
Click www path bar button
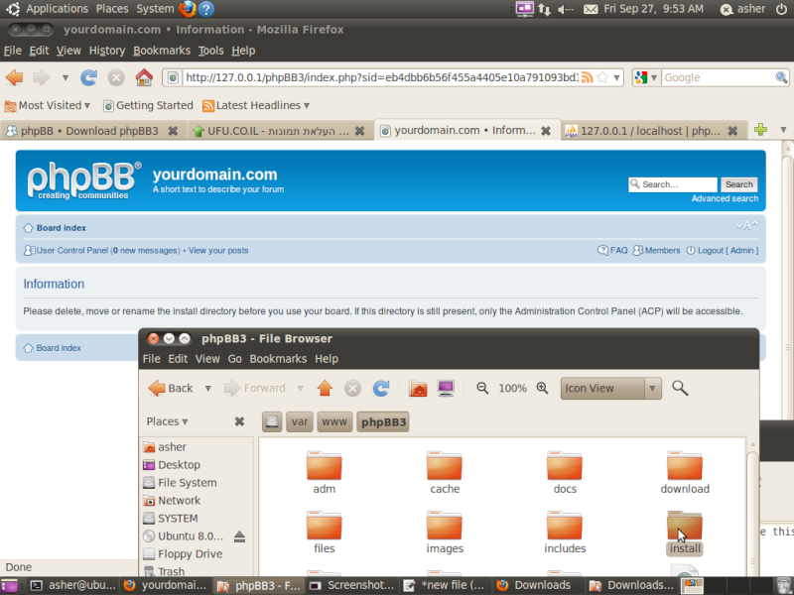334,422
